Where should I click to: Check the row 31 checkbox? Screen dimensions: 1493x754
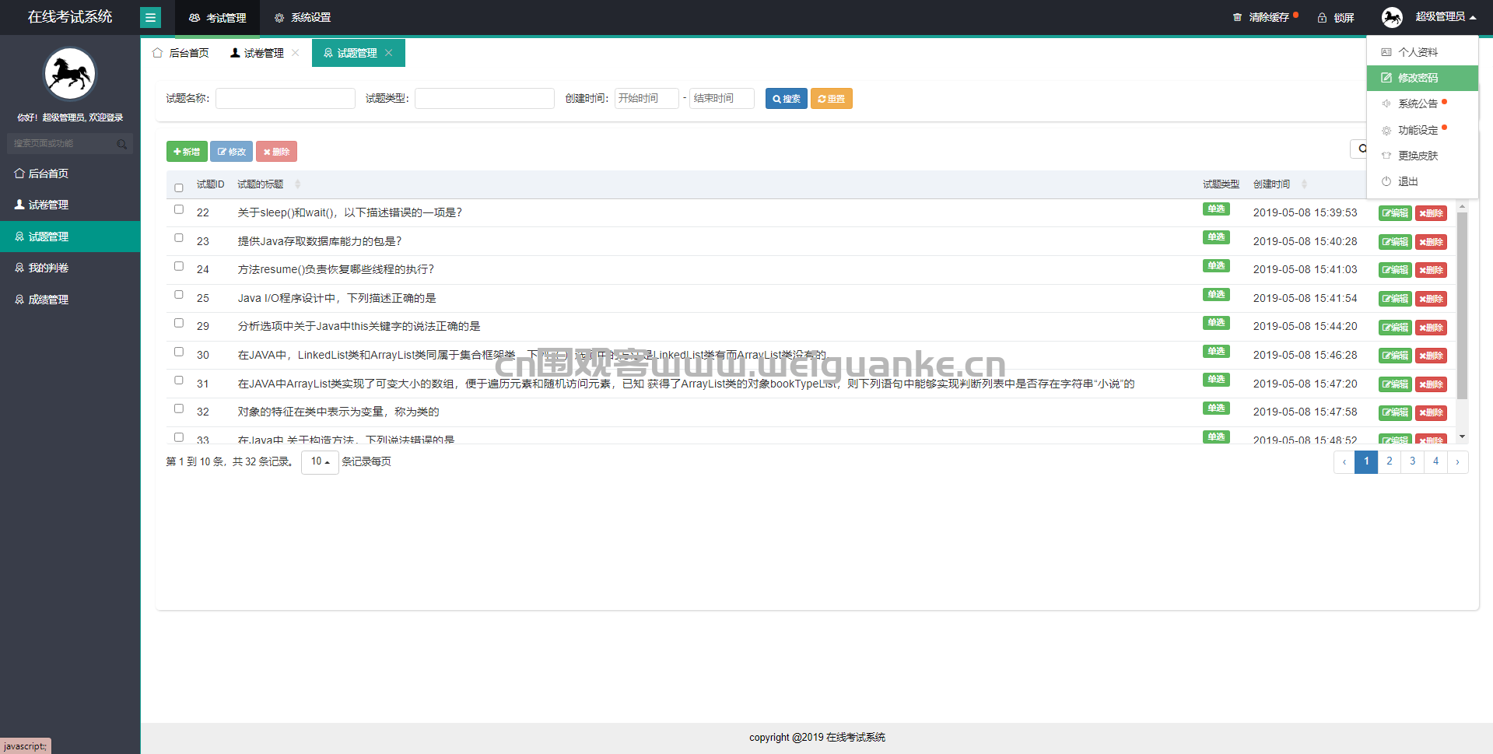pos(179,381)
